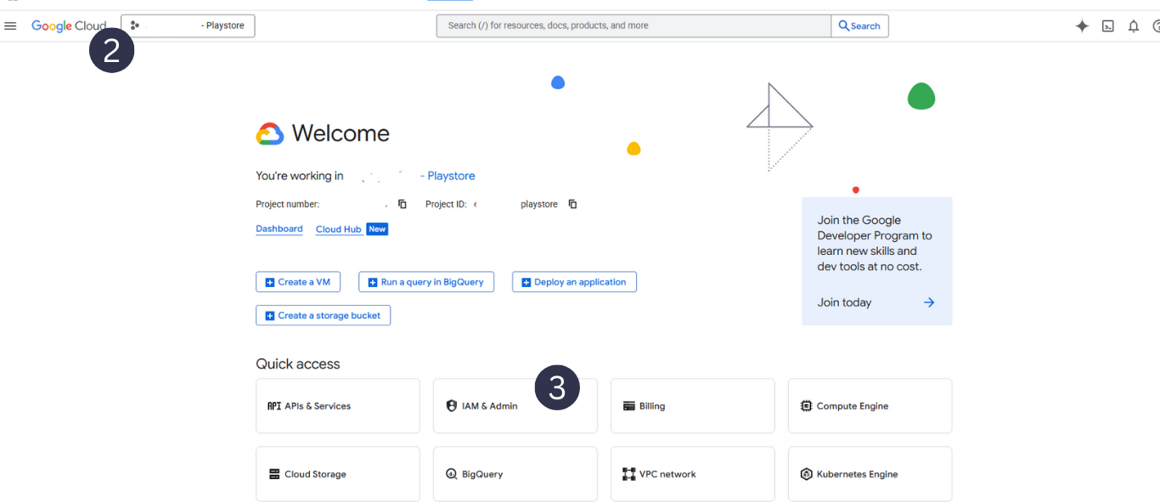The width and height of the screenshot is (1160, 502).
Task: Copy the project number
Action: pos(403,204)
